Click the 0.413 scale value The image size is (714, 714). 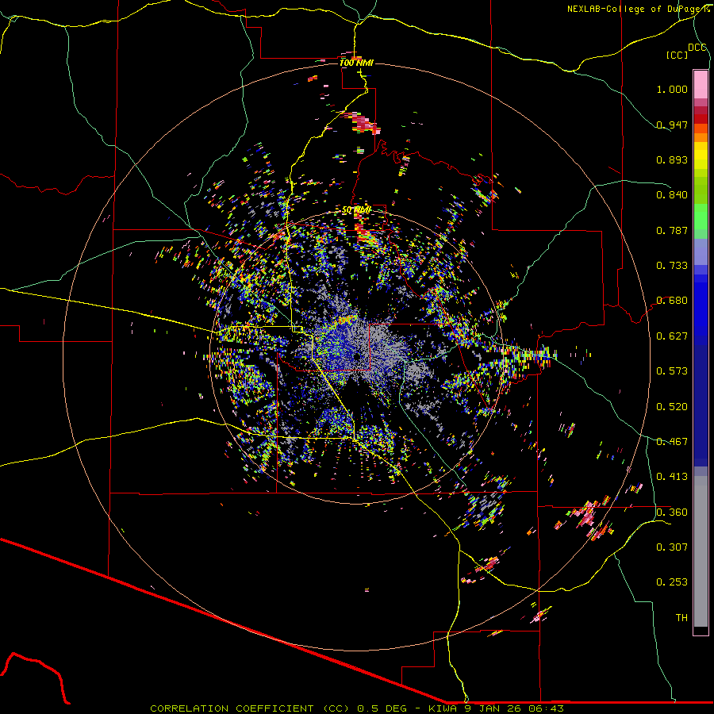pos(672,477)
